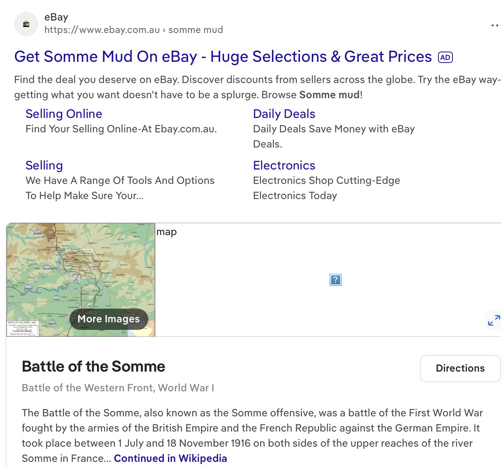Click the bold 'Somme mud' text in the ad description
The width and height of the screenshot is (501, 466).
pos(329,95)
